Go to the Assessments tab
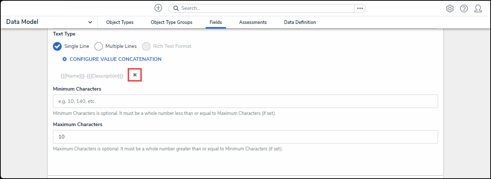The image size is (491, 179). (253, 22)
